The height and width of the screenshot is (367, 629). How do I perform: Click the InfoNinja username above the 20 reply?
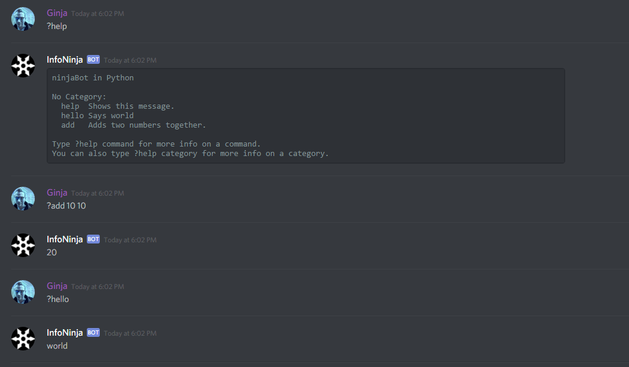pyautogui.click(x=64, y=239)
